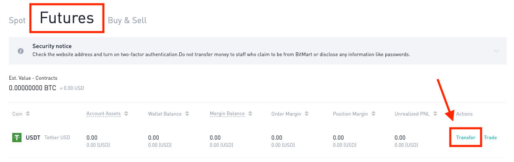Switch to the Spot tab
This screenshot has width=514, height=162.
tap(17, 20)
